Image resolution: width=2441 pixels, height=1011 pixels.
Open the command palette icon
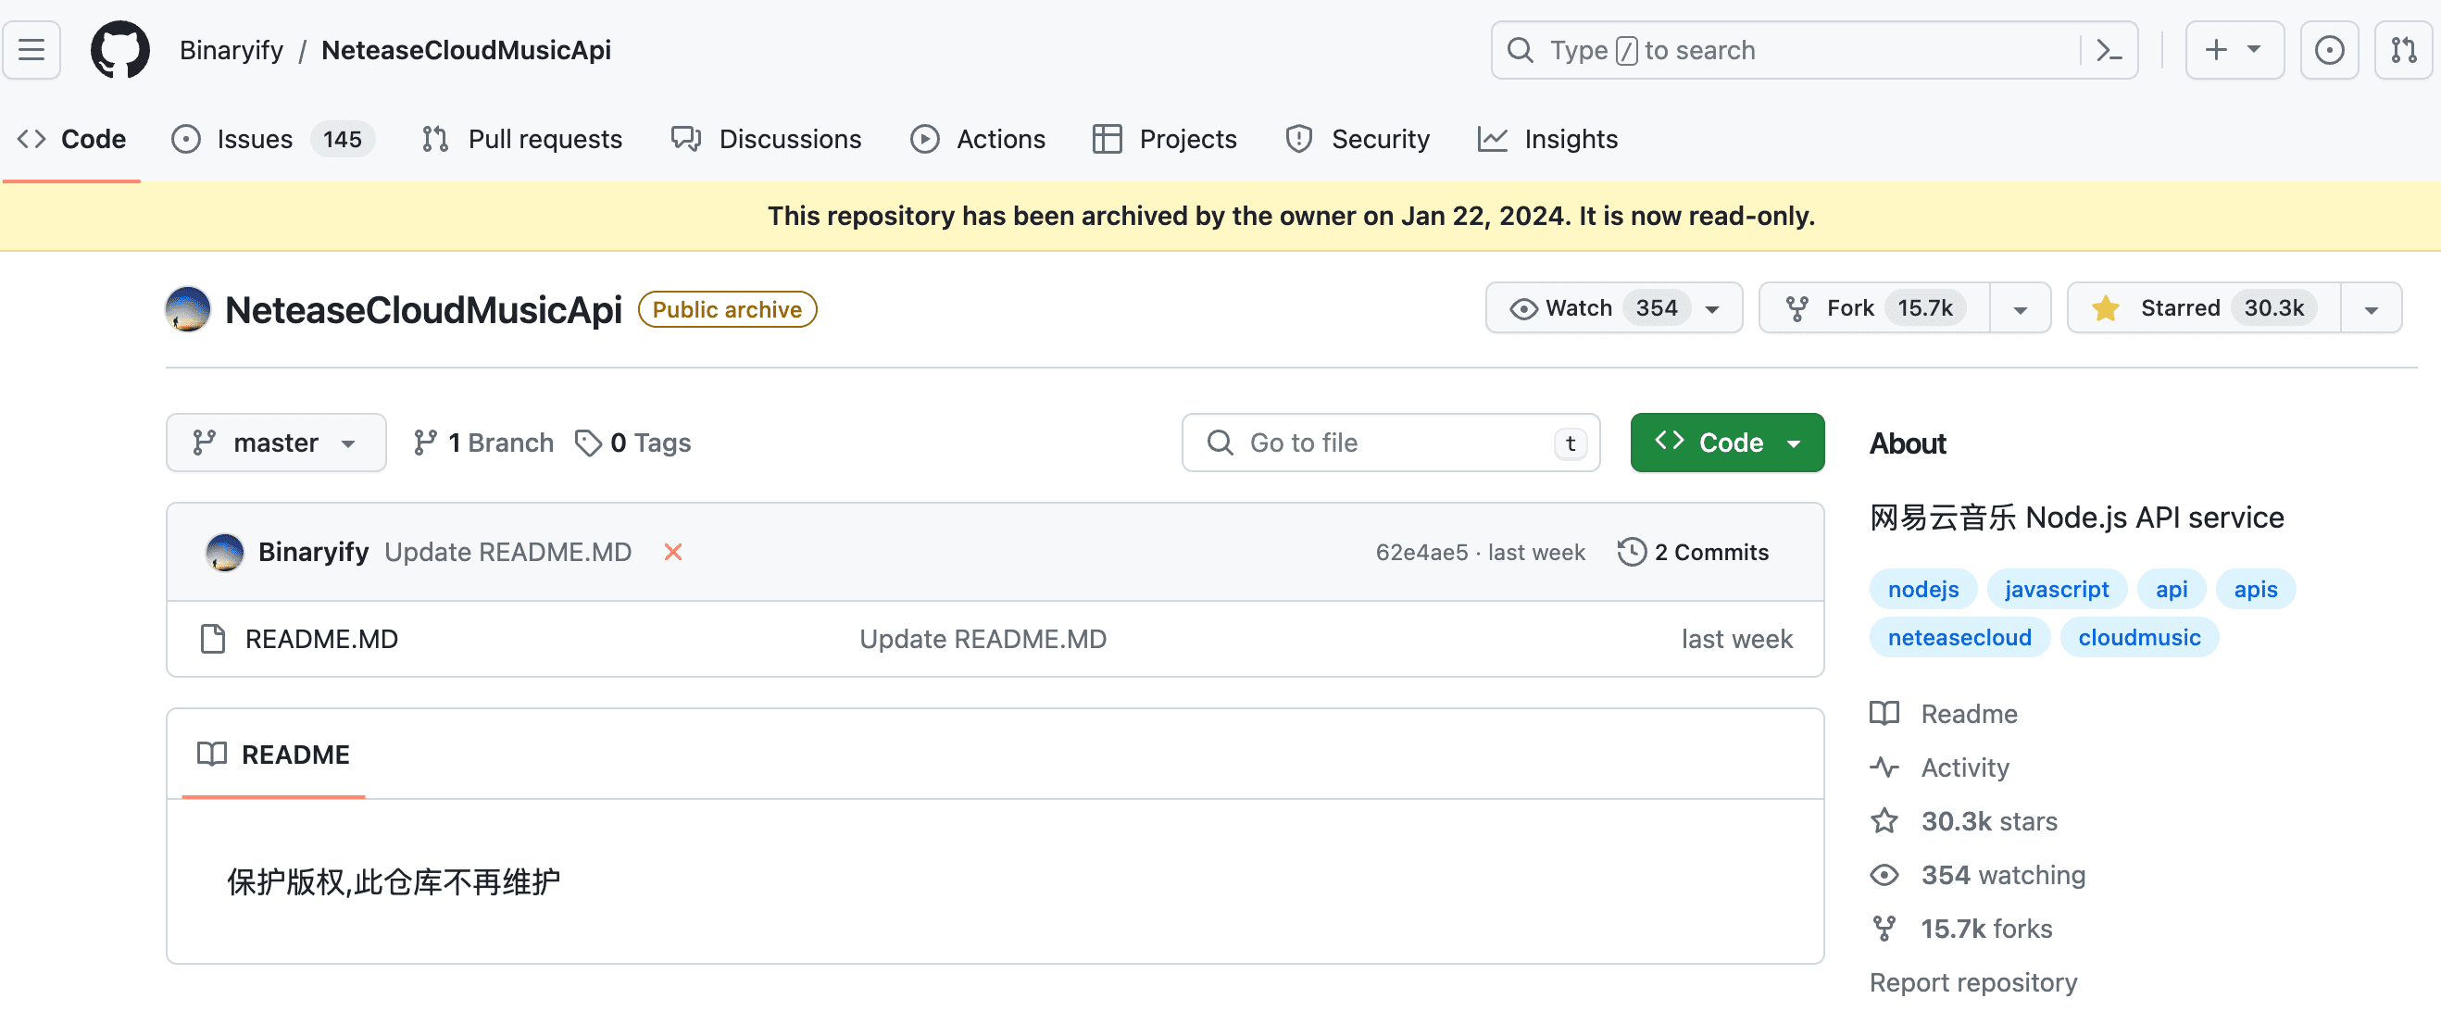click(x=2109, y=49)
